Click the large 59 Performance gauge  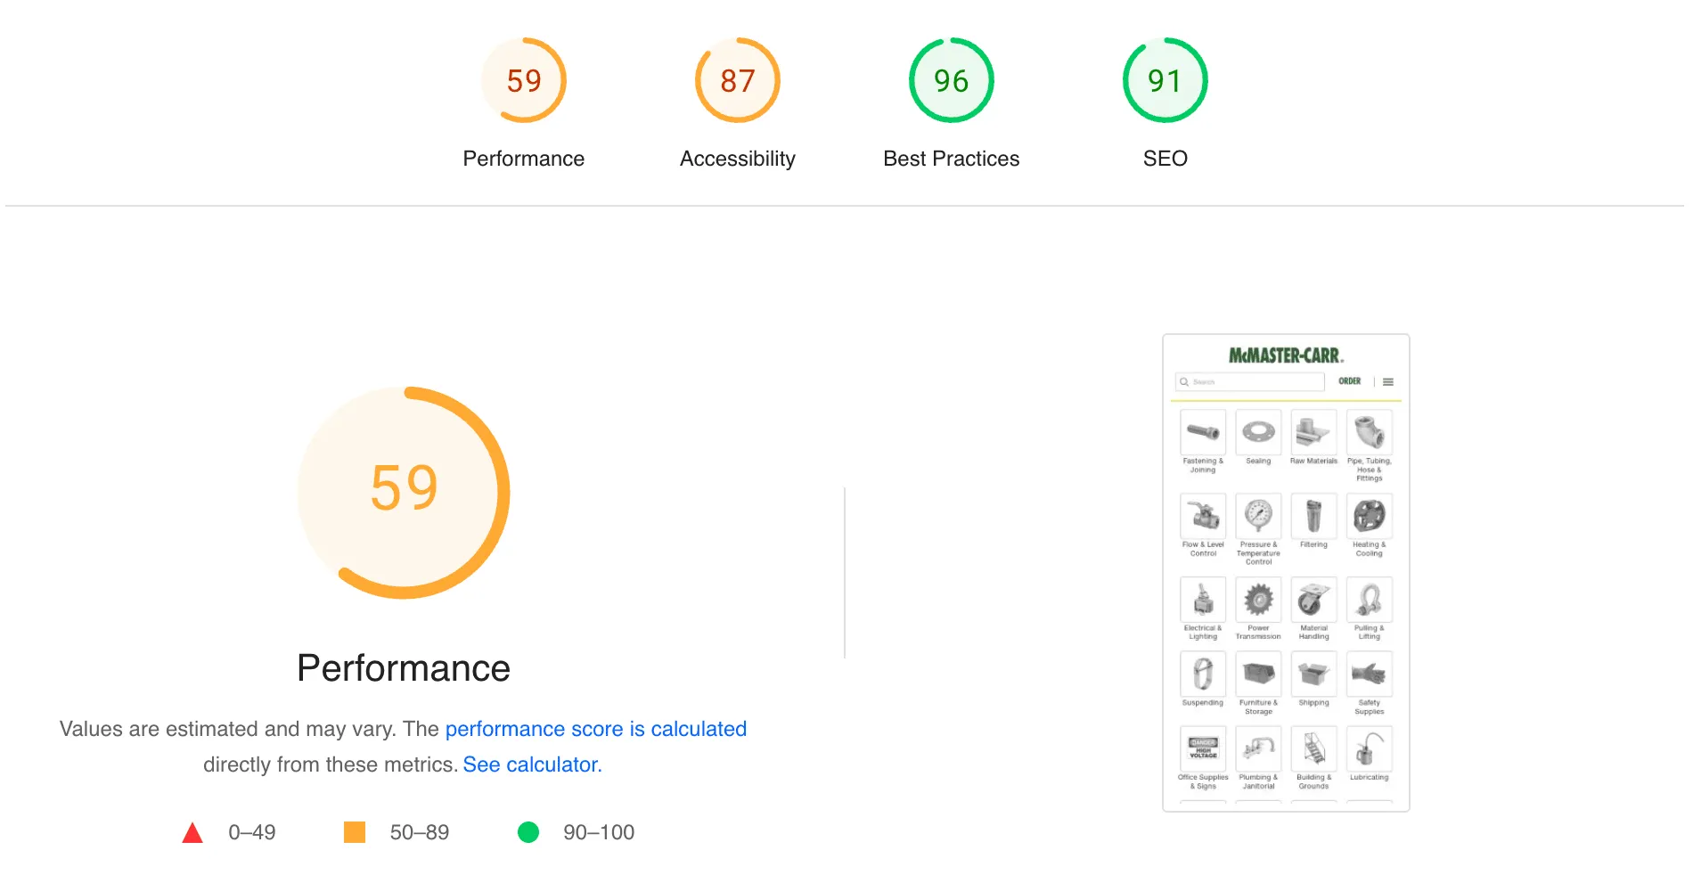click(404, 492)
